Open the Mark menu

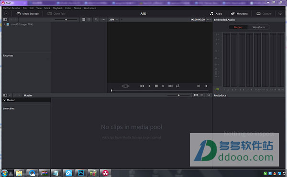pyautogui.click(x=47, y=8)
